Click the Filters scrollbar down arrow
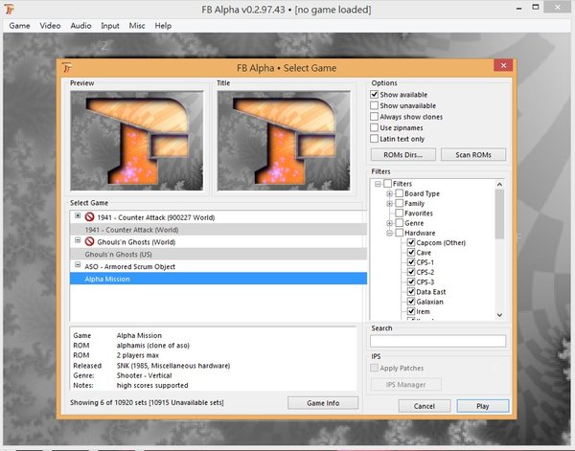Image resolution: width=575 pixels, height=451 pixels. coord(499,315)
